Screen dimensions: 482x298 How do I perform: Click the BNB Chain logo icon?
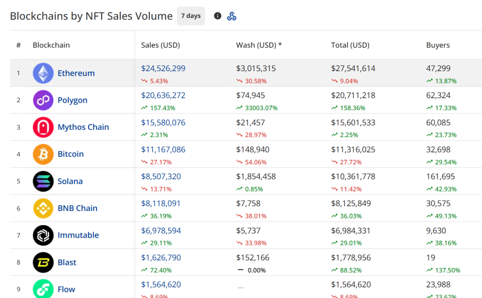click(x=43, y=208)
